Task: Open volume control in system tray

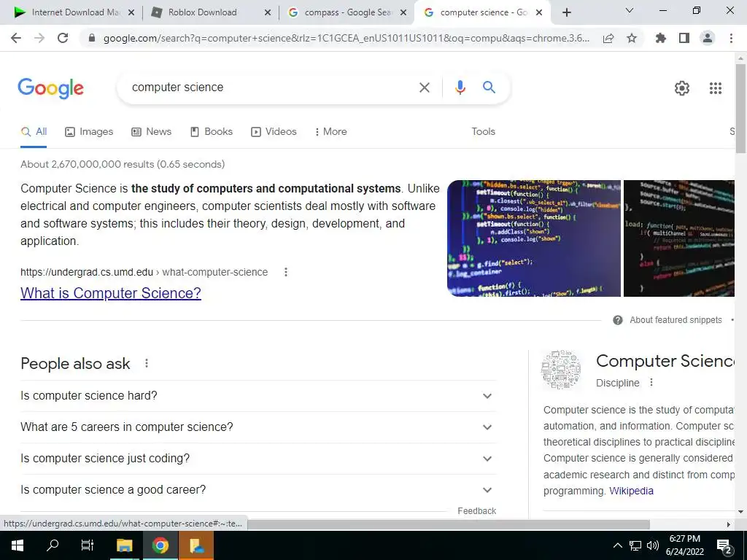Action: [653, 545]
